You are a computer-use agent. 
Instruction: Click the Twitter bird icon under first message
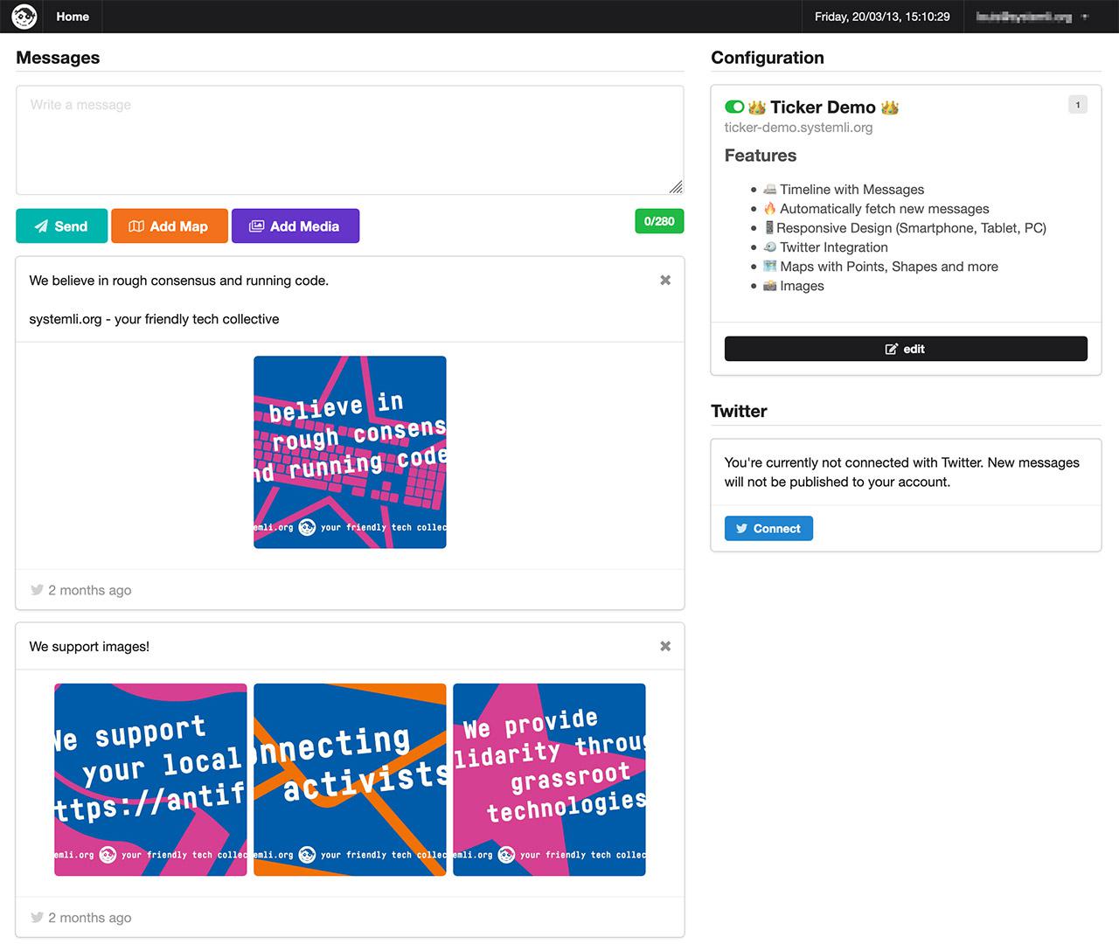tap(37, 590)
